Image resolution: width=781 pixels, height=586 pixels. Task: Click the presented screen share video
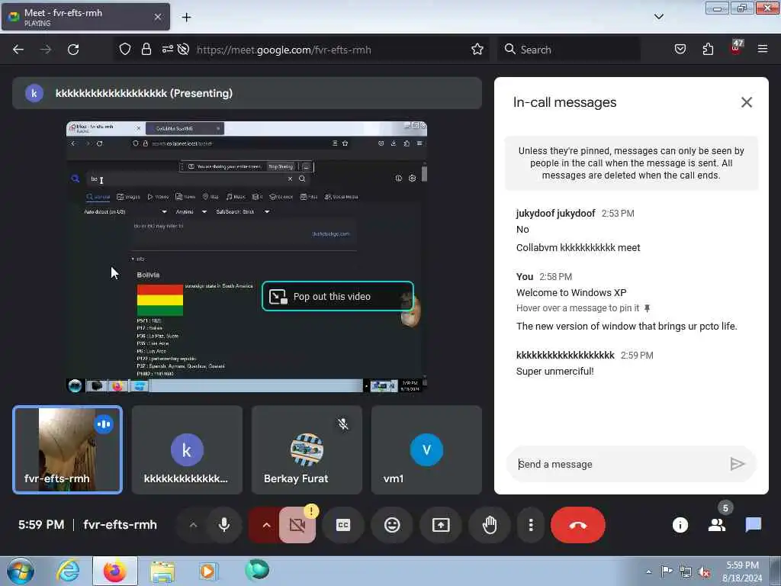coord(246,256)
